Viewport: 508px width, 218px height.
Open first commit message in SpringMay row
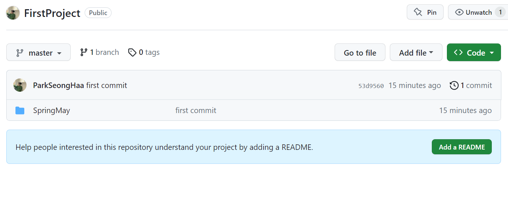point(196,110)
